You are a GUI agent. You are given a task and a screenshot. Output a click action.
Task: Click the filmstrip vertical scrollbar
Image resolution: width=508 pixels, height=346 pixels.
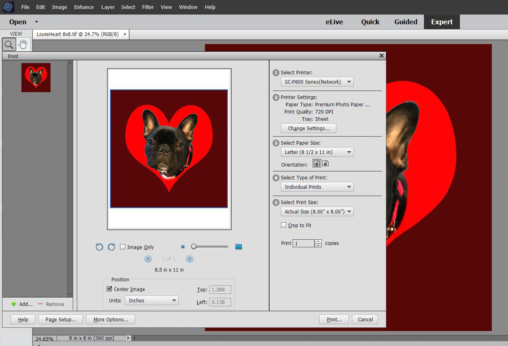pyautogui.click(x=70, y=178)
